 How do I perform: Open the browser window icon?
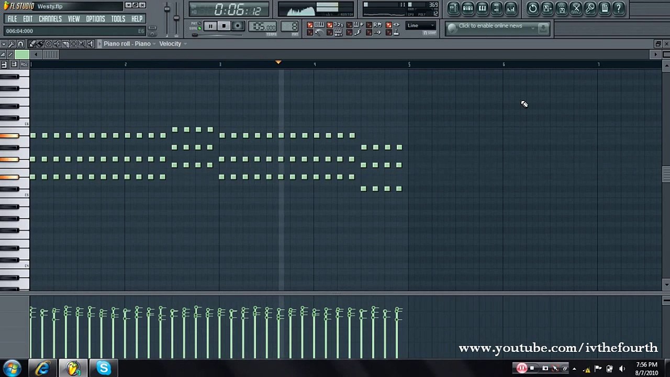pos(496,8)
